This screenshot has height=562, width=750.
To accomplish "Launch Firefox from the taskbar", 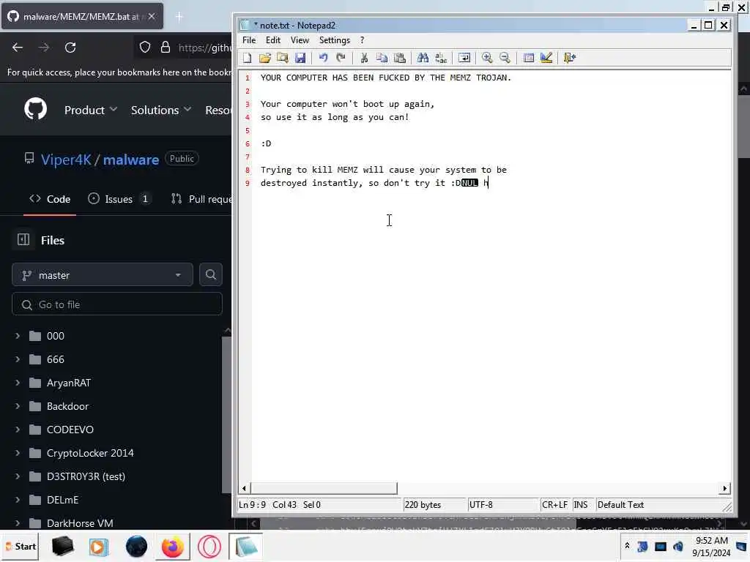I will tap(172, 547).
